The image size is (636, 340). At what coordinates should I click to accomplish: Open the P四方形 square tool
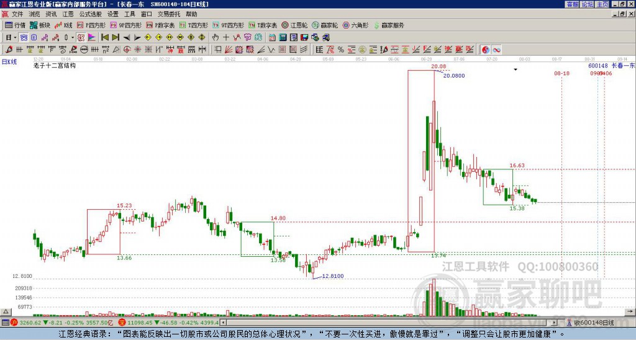[91, 25]
